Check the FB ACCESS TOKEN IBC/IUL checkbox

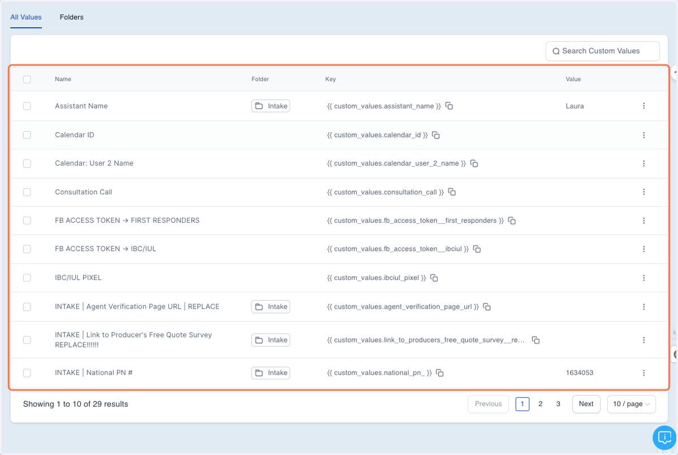27,249
